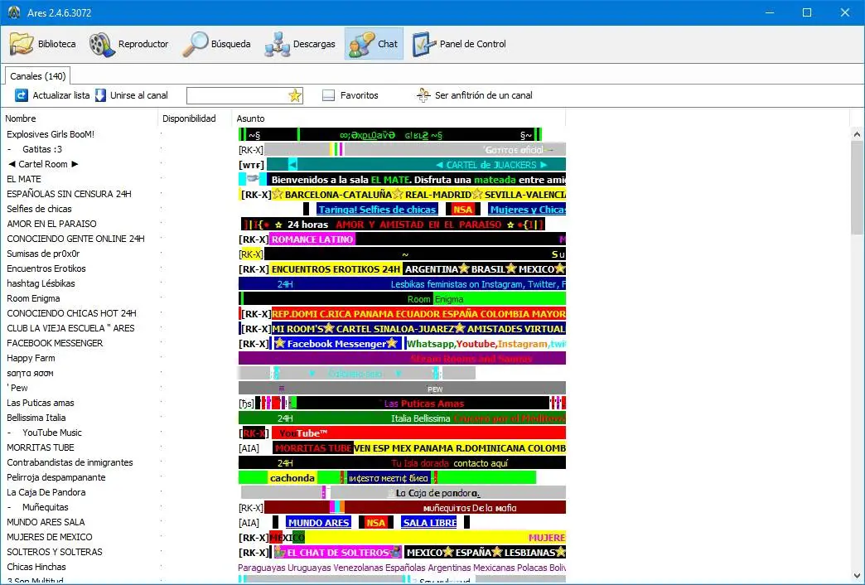865x585 pixels.
Task: Click the Búsqueda magnifying glass icon
Action: [x=196, y=44]
